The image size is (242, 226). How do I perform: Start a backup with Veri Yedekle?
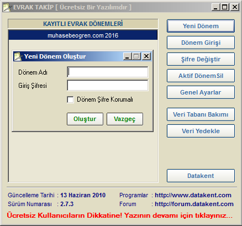pos(201,131)
